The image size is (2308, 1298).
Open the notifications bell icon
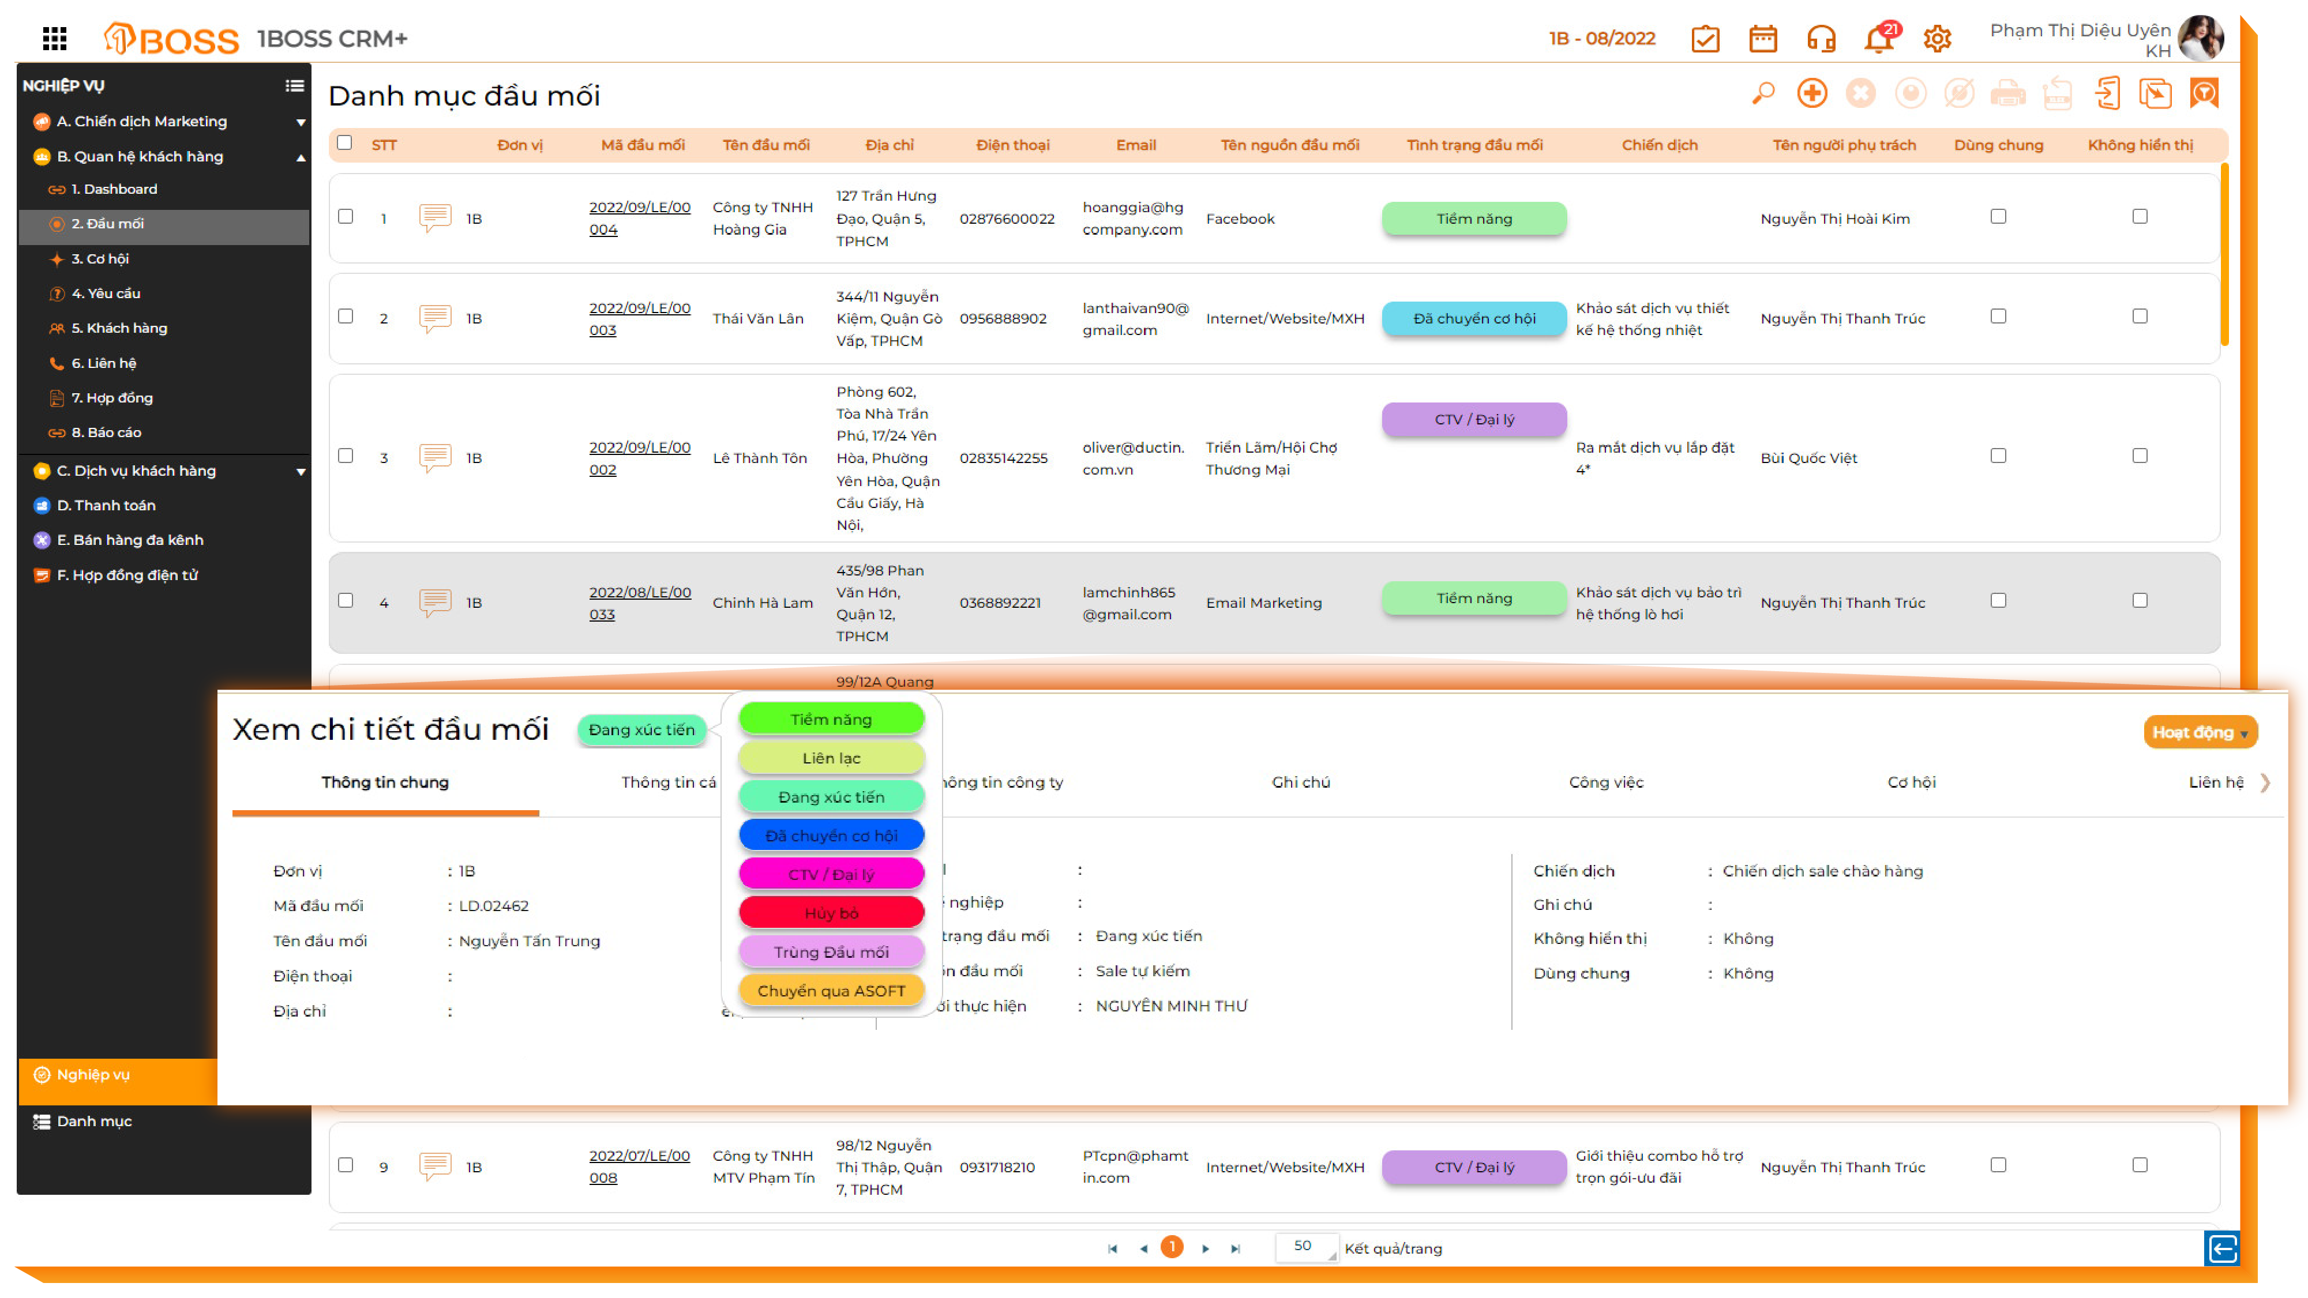point(1879,39)
